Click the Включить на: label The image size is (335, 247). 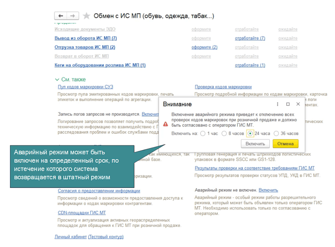click(185, 133)
